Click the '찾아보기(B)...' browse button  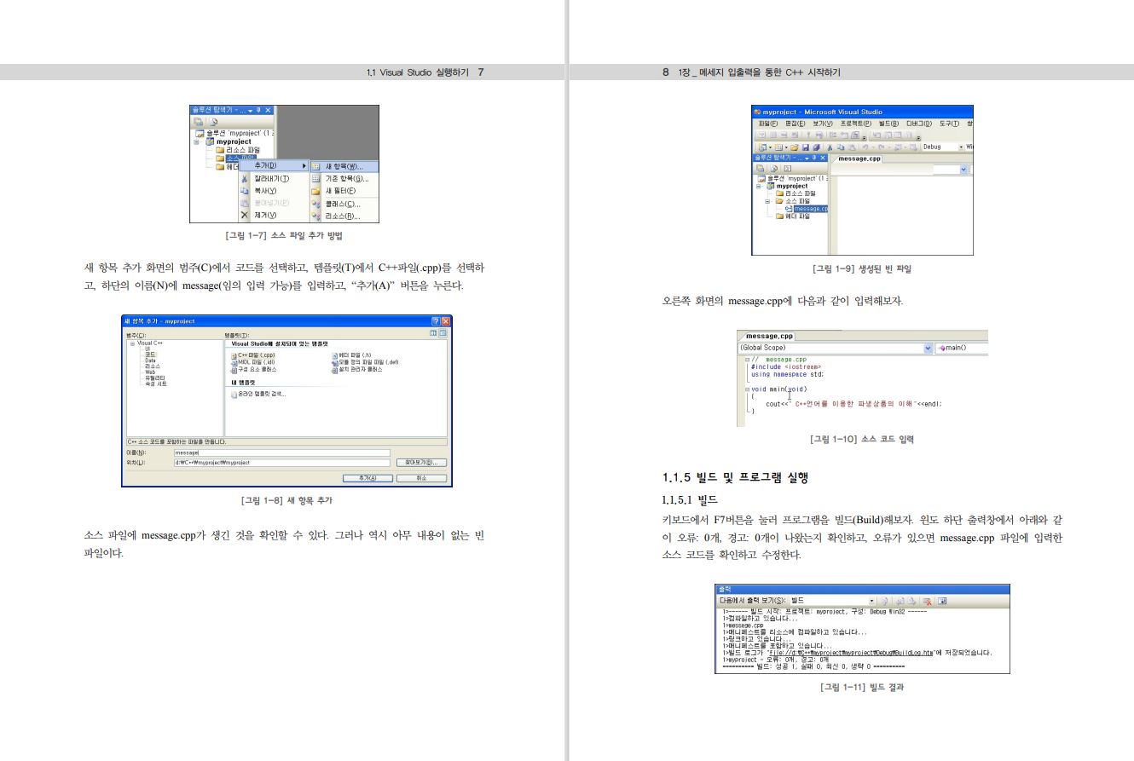coord(421,463)
